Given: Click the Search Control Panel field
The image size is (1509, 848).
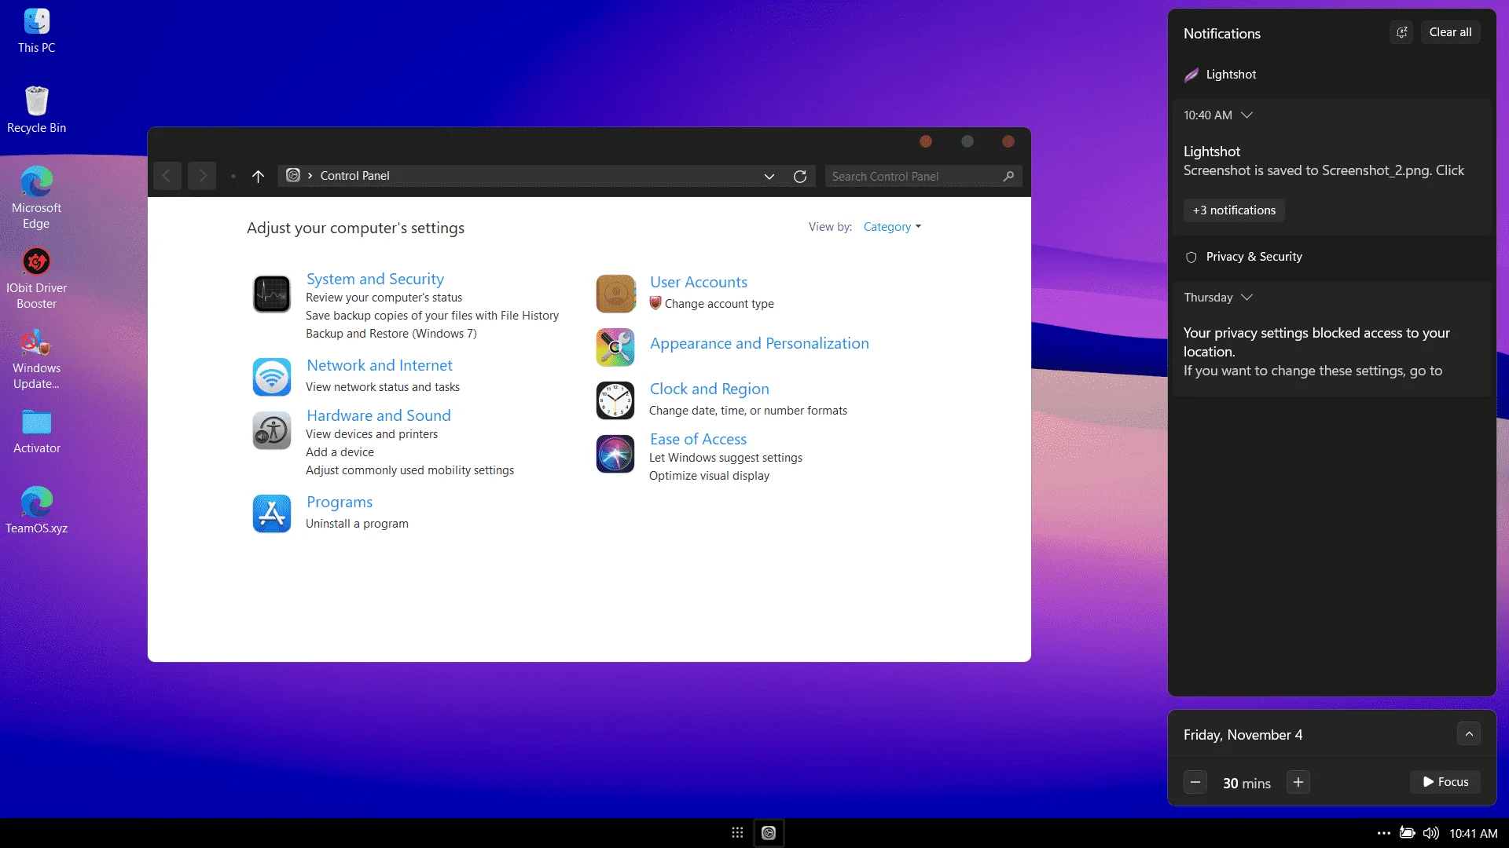Looking at the screenshot, I should pos(915,177).
